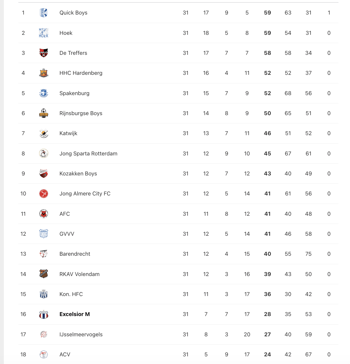Click De Treffers team badge

click(44, 53)
